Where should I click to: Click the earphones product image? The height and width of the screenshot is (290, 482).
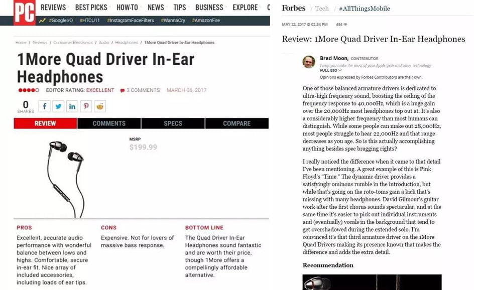point(66,179)
